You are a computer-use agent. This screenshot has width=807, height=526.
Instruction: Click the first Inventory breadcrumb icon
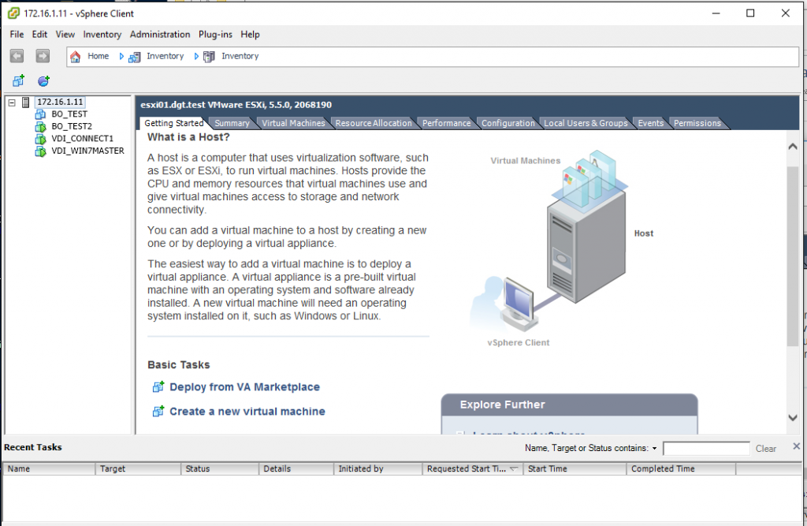[x=134, y=57]
